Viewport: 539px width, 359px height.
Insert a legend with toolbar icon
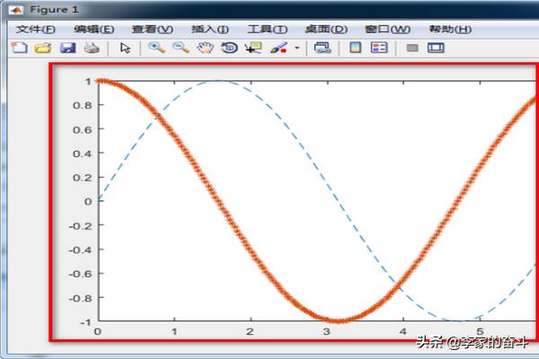pos(379,48)
